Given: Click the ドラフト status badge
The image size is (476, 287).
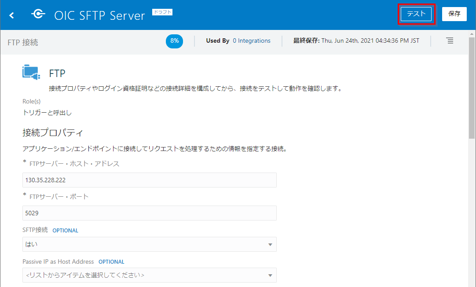Looking at the screenshot, I should coord(162,12).
